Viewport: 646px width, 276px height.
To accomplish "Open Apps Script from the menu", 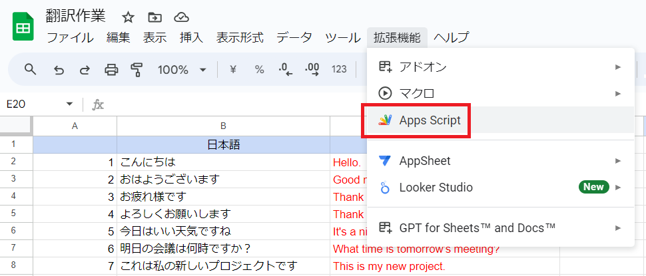I will 430,120.
